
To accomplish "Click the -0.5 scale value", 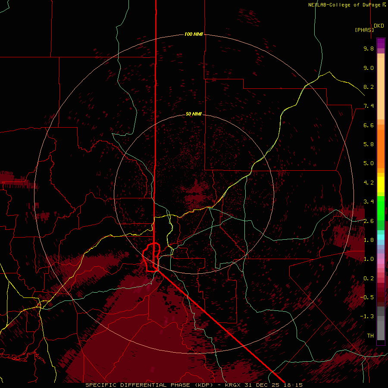I will click(x=367, y=297).
